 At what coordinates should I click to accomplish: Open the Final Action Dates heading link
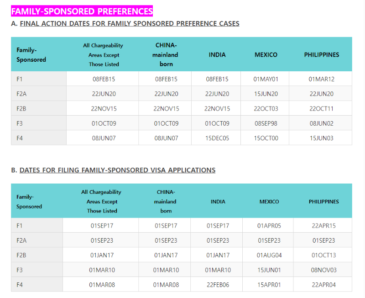(x=130, y=24)
